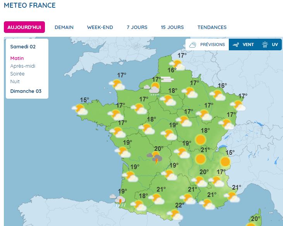Expand Dimanche 03 day forecast
Viewport: 283px width, 226px height.
pos(26,91)
